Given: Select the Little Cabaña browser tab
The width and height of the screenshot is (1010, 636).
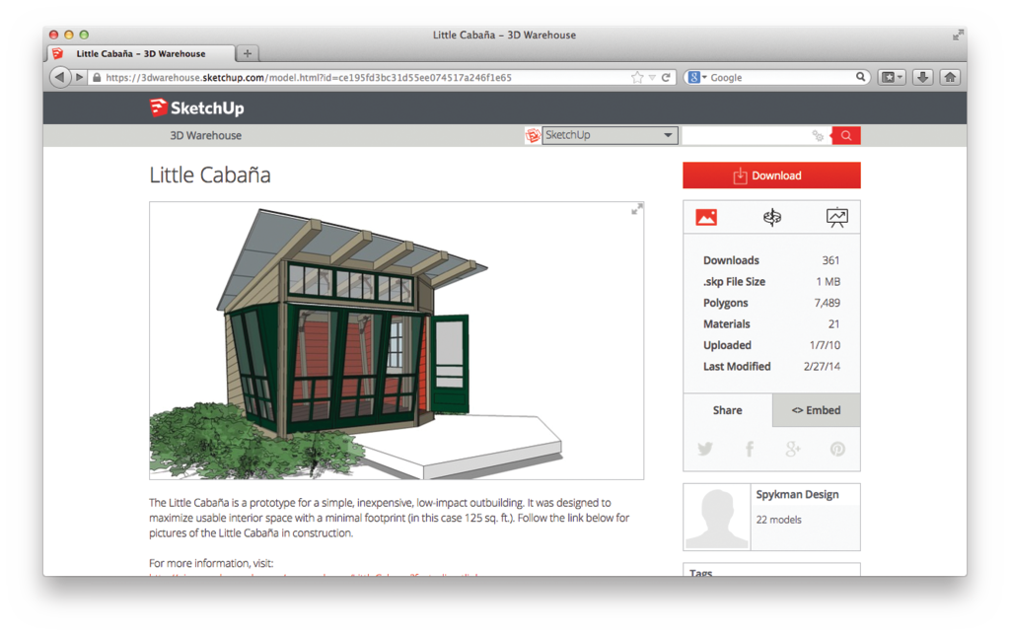Looking at the screenshot, I should tap(140, 53).
